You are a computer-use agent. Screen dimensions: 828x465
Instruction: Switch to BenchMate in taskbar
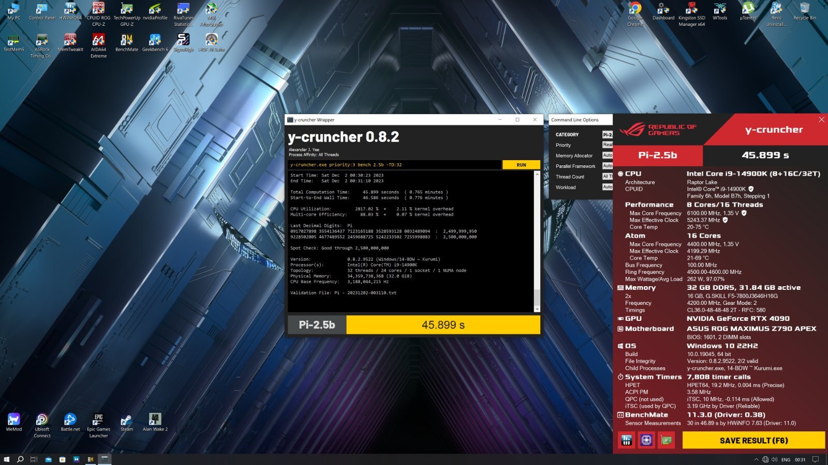pyautogui.click(x=91, y=459)
